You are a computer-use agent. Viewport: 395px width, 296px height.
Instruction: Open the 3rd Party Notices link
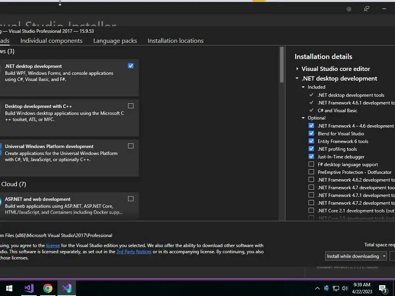point(134,252)
